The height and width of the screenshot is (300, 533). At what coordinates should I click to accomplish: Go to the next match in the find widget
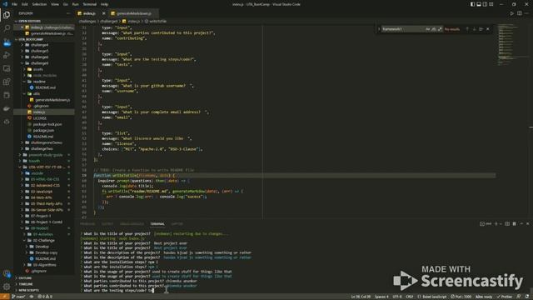(474, 29)
